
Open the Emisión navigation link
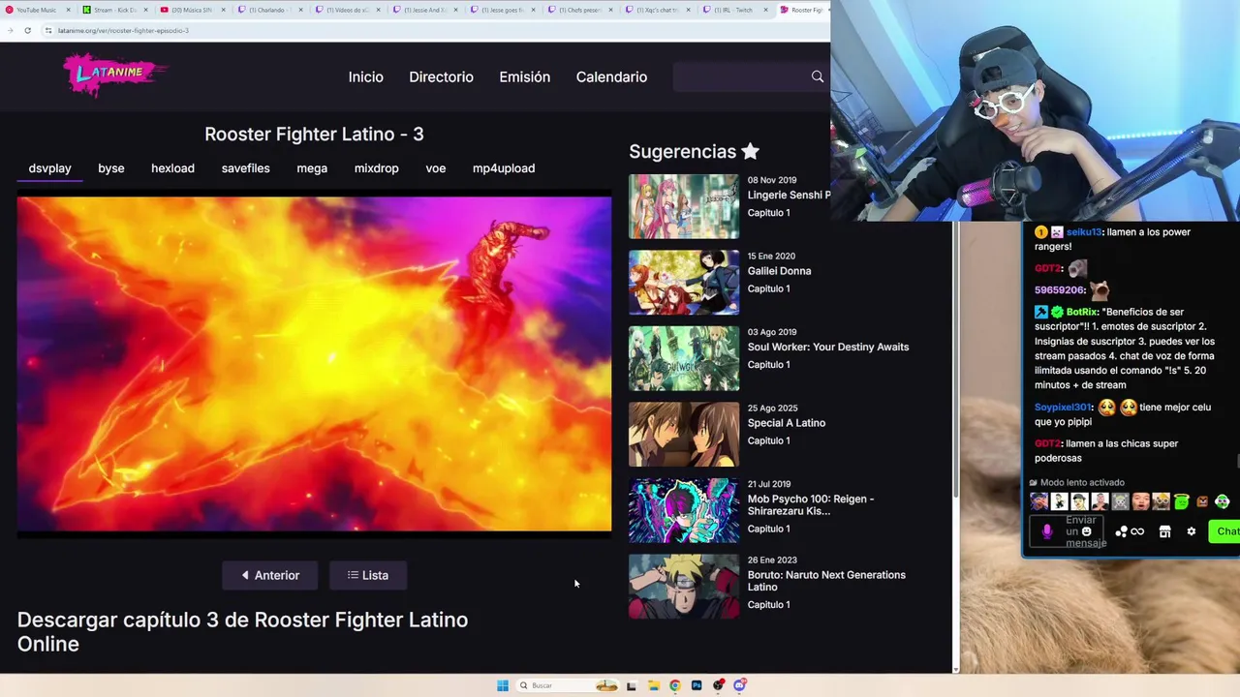[525, 77]
